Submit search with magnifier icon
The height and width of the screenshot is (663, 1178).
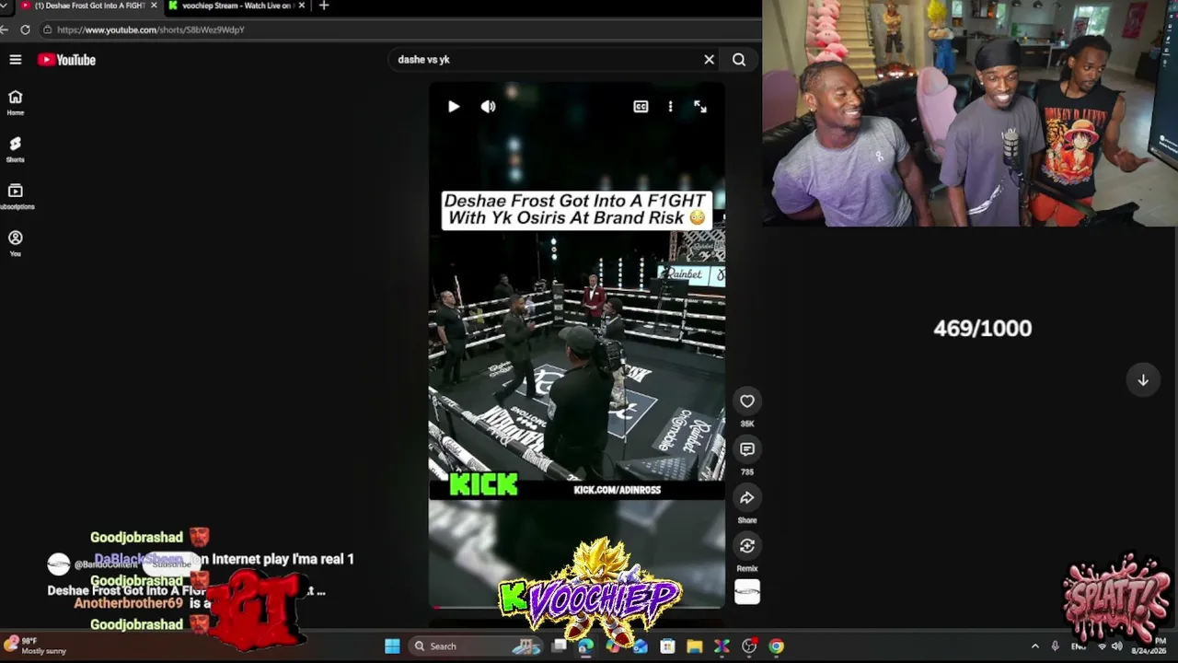739,60
